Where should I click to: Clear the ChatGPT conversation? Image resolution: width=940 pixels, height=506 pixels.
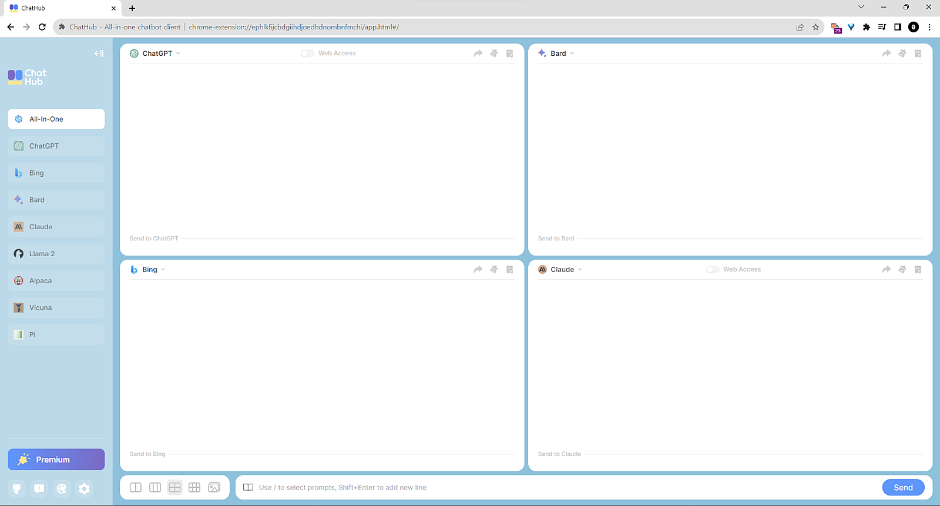pos(494,53)
